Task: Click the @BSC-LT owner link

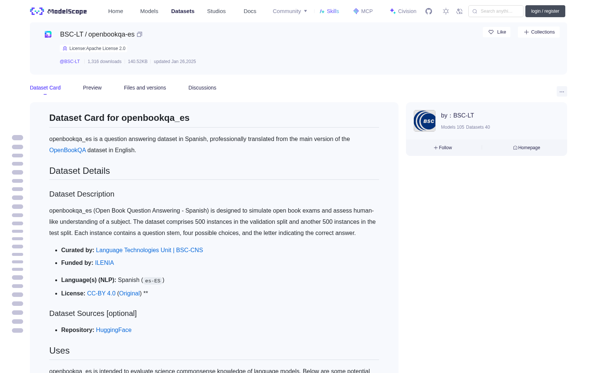Action: coord(70,62)
